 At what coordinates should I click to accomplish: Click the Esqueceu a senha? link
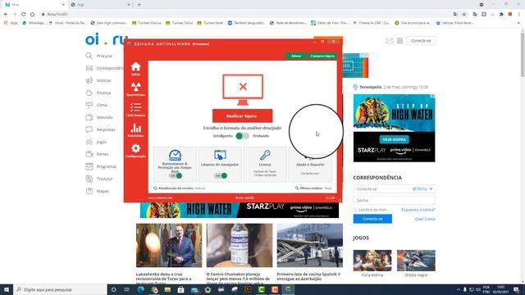click(418, 210)
